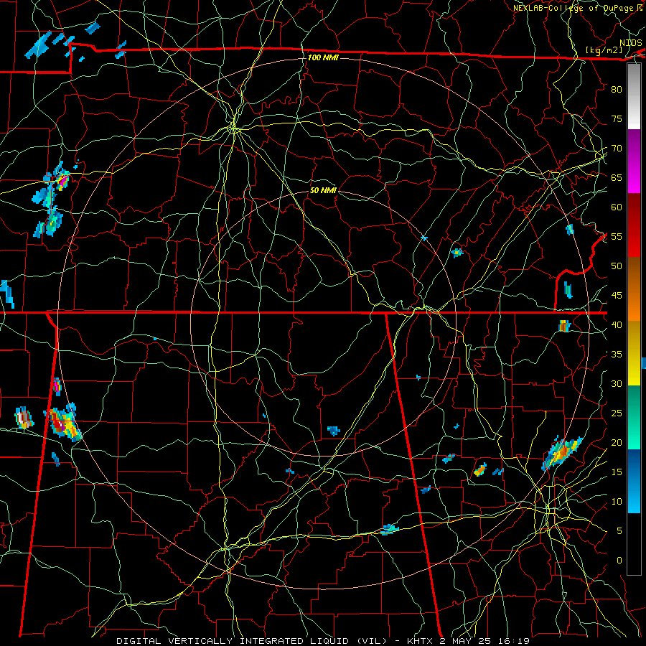The width and height of the screenshot is (646, 646).
Task: Click the scale value "35"
Action: [617, 355]
